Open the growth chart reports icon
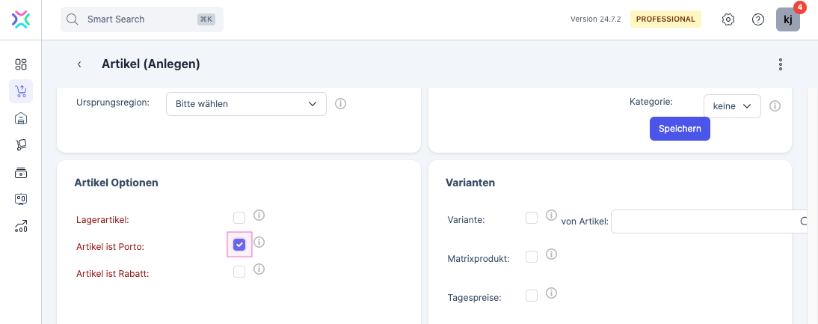 (x=21, y=226)
